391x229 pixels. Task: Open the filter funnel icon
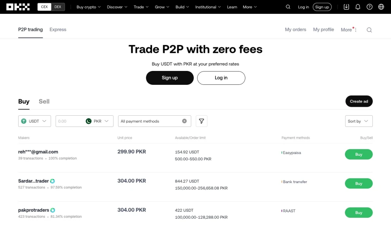(201, 121)
